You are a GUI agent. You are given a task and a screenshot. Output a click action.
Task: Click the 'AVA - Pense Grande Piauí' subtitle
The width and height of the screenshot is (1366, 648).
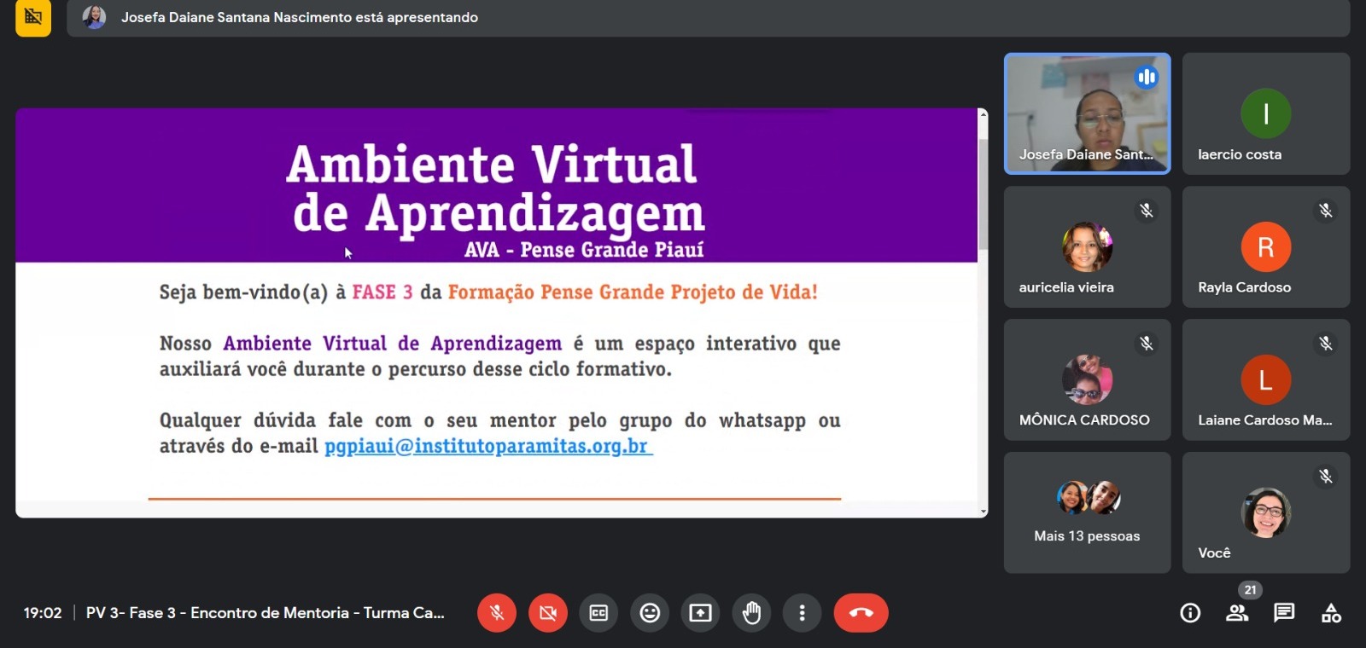(x=584, y=250)
